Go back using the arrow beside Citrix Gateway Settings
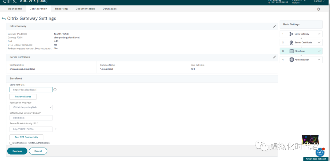The height and width of the screenshot is (161, 330). 4,19
